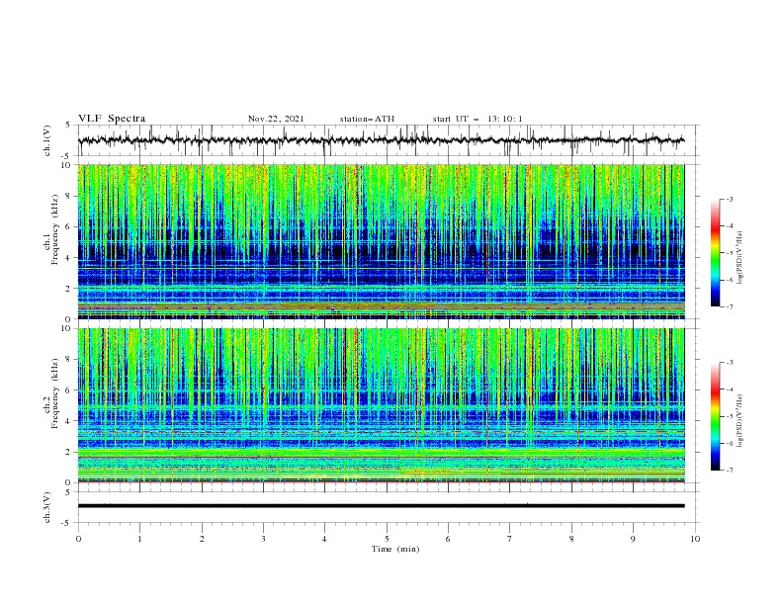Click the ch.1 "Frequency (kHz)" axis label
Image resolution: width=783 pixels, height=605 pixels.
54,229
